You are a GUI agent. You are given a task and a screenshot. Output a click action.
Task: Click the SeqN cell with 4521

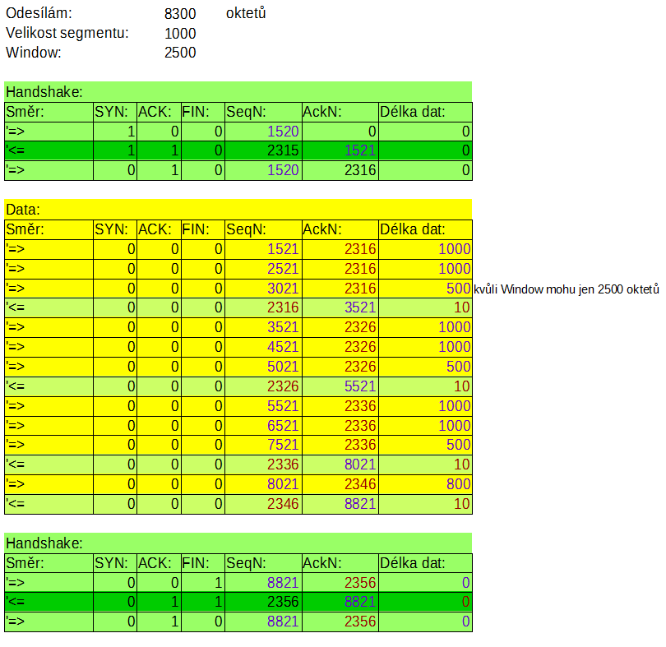[x=263, y=347]
